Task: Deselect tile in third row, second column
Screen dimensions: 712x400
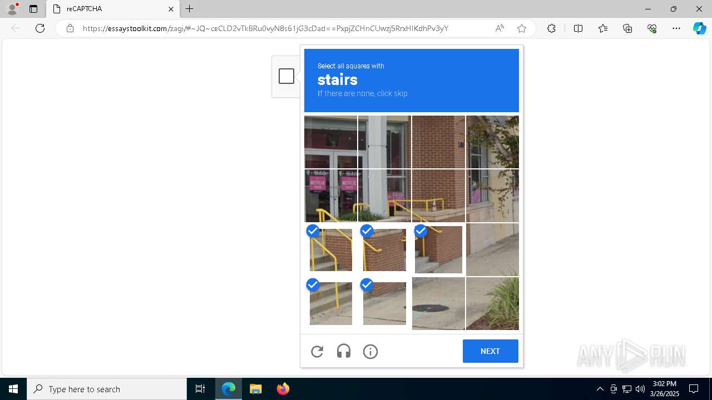Action: pyautogui.click(x=384, y=249)
